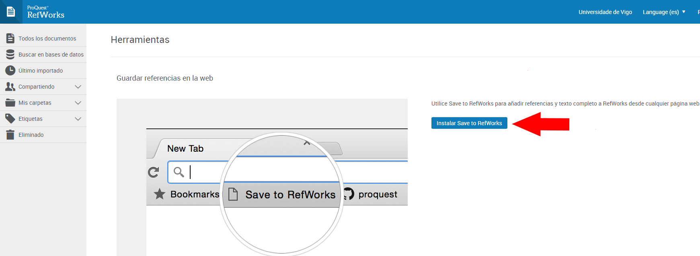Open the ProQuest RefWorks home link
Viewport: 700px width, 256px height.
point(46,12)
